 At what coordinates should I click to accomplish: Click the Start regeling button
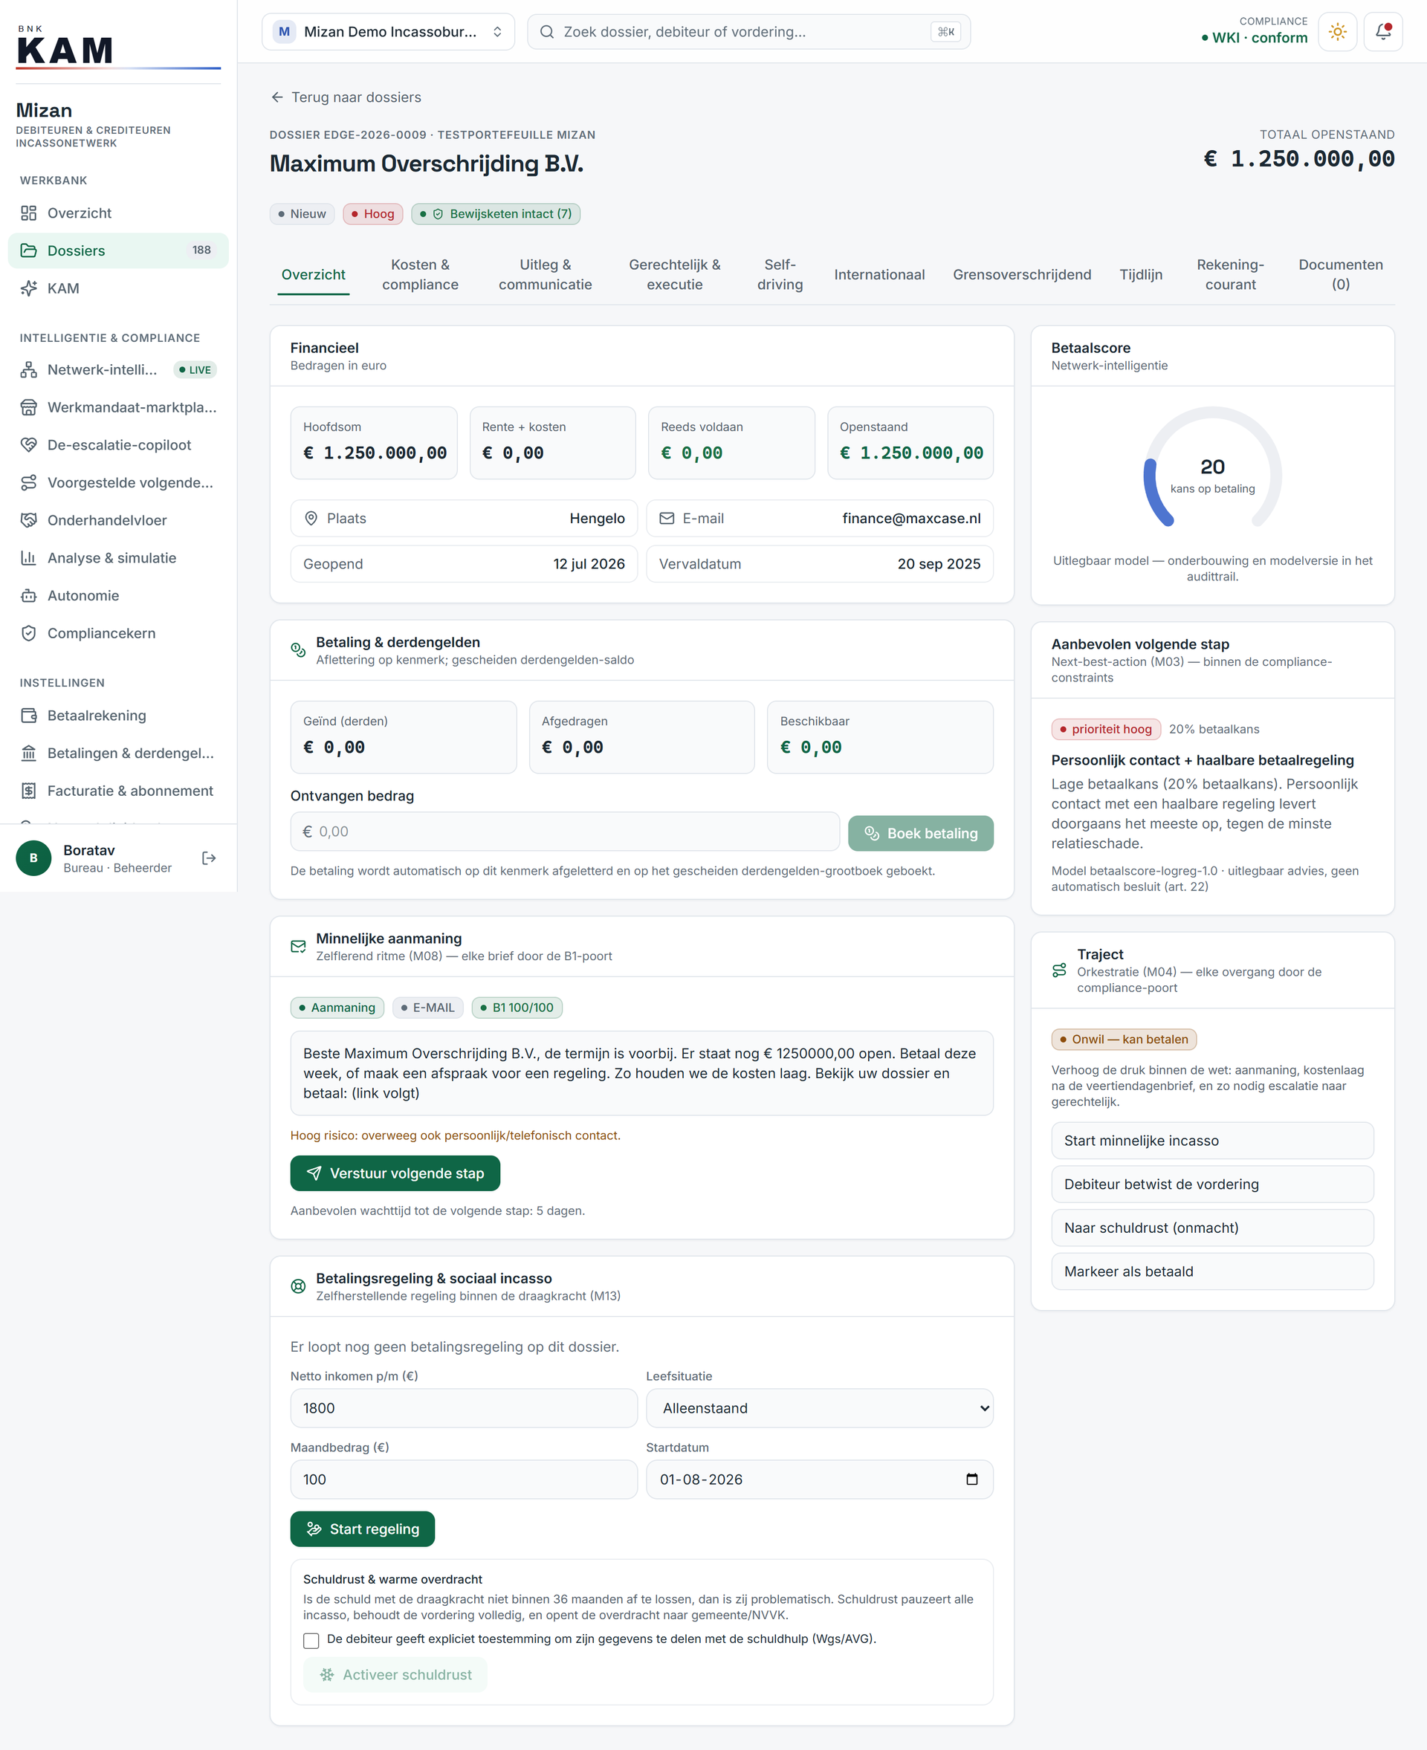click(x=363, y=1529)
